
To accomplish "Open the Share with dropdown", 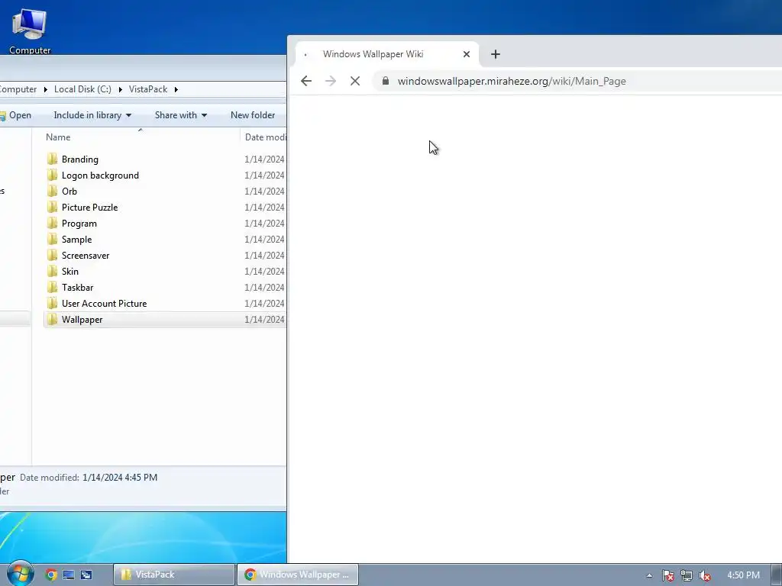I will coord(180,115).
